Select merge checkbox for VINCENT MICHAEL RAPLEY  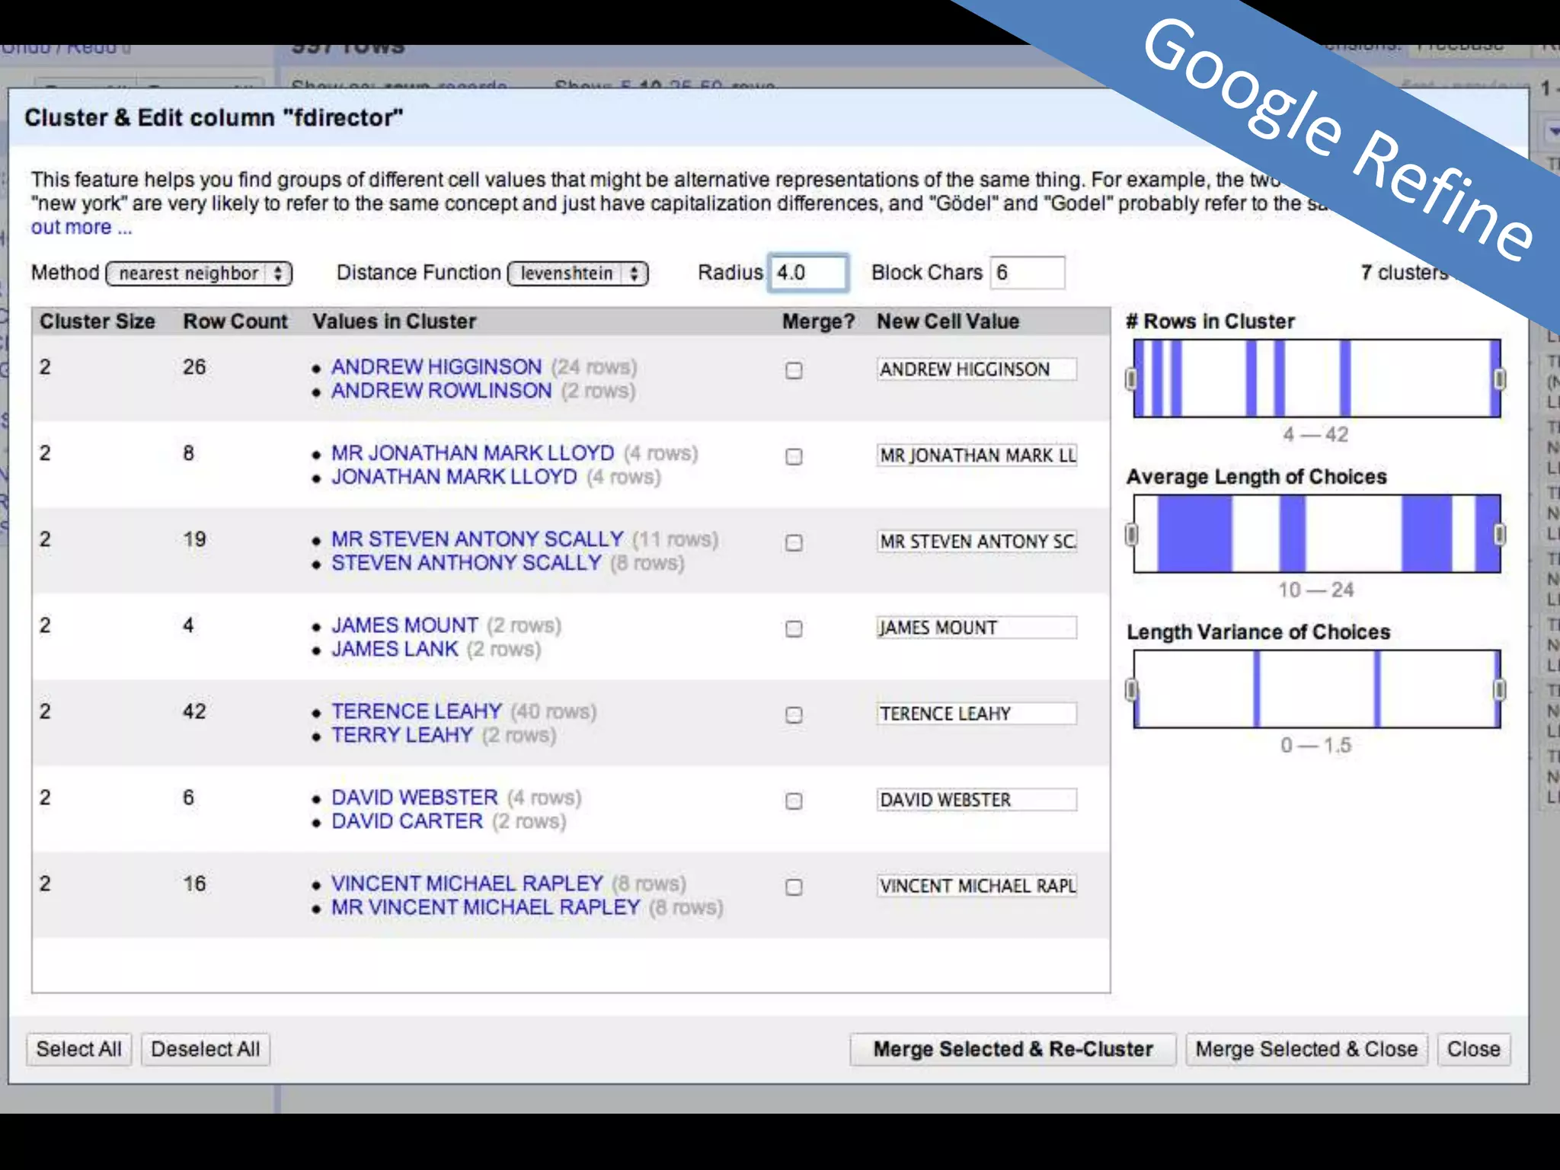tap(794, 887)
